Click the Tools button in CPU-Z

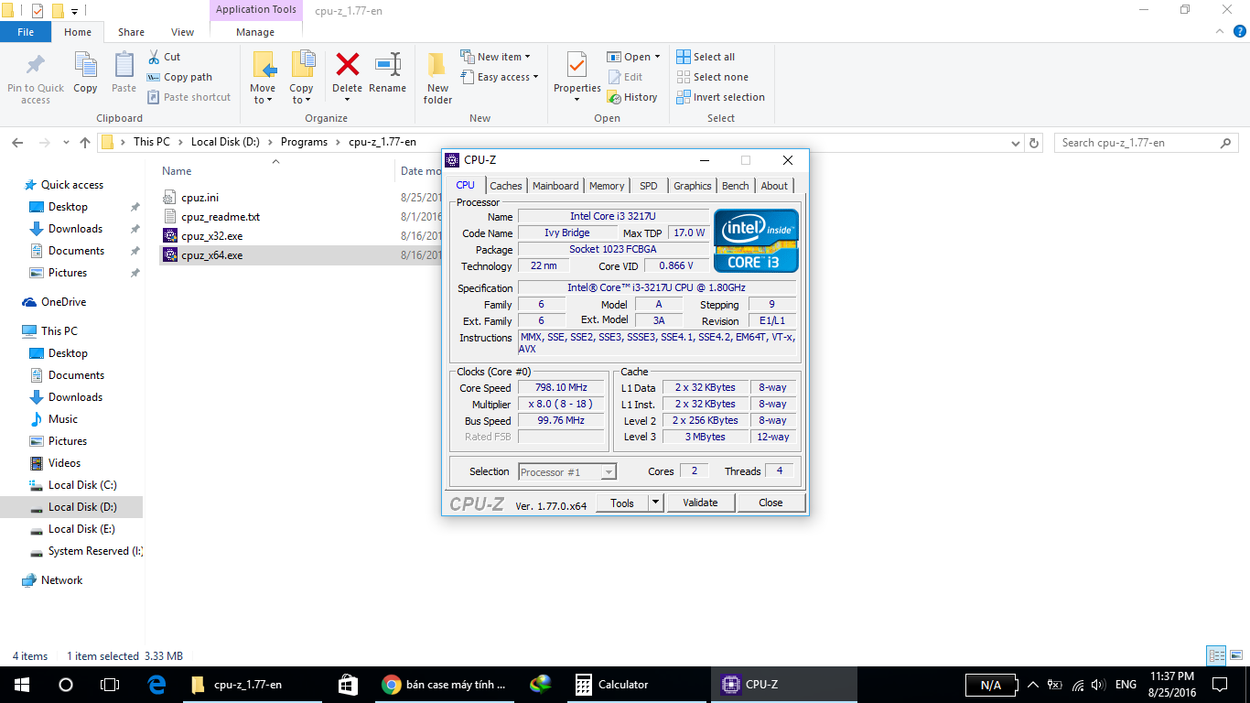[622, 503]
